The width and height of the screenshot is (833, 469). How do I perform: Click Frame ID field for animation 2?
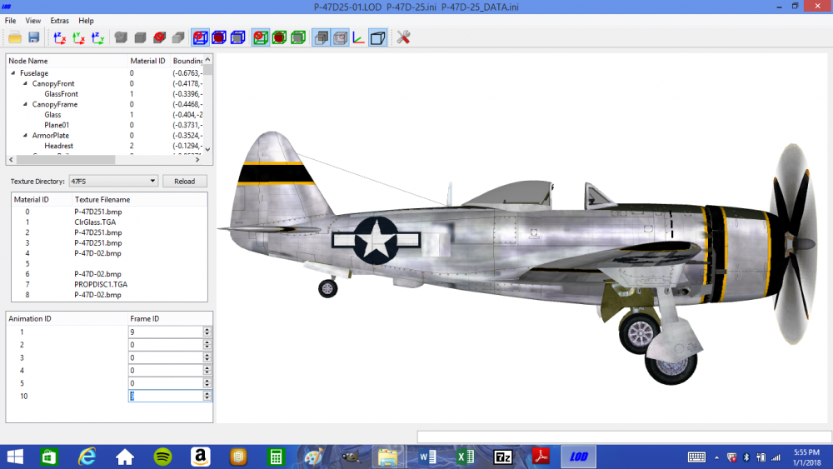(x=165, y=345)
